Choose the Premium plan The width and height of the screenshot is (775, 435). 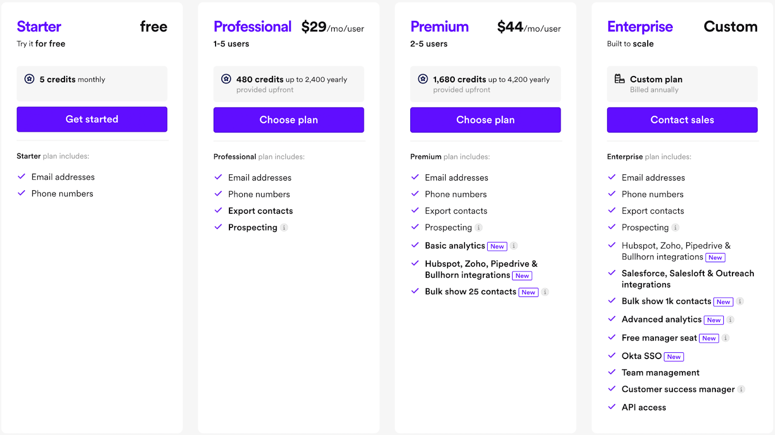pyautogui.click(x=485, y=120)
